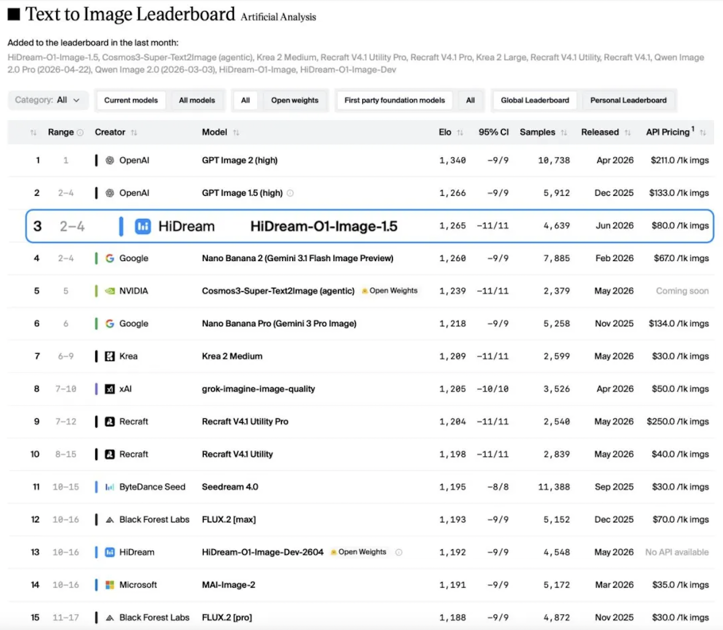Click the Recraft V4.1 Utility Pro model name

point(245,422)
